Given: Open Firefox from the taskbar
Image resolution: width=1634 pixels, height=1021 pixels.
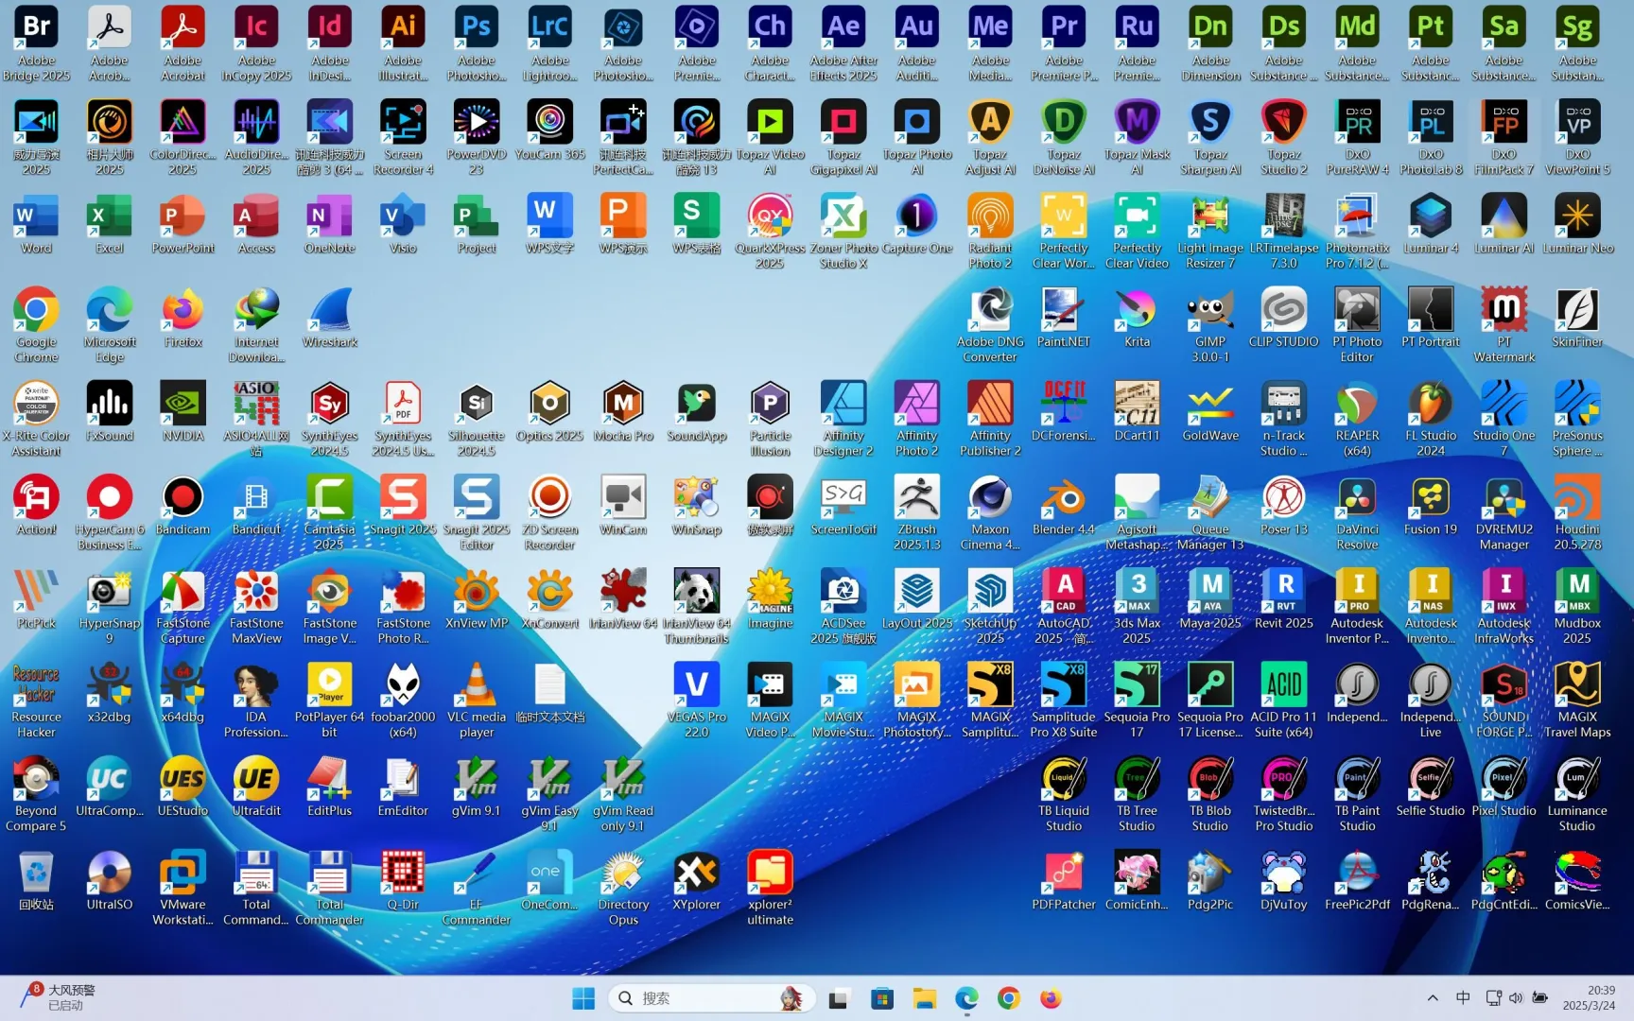Looking at the screenshot, I should pos(1051,998).
